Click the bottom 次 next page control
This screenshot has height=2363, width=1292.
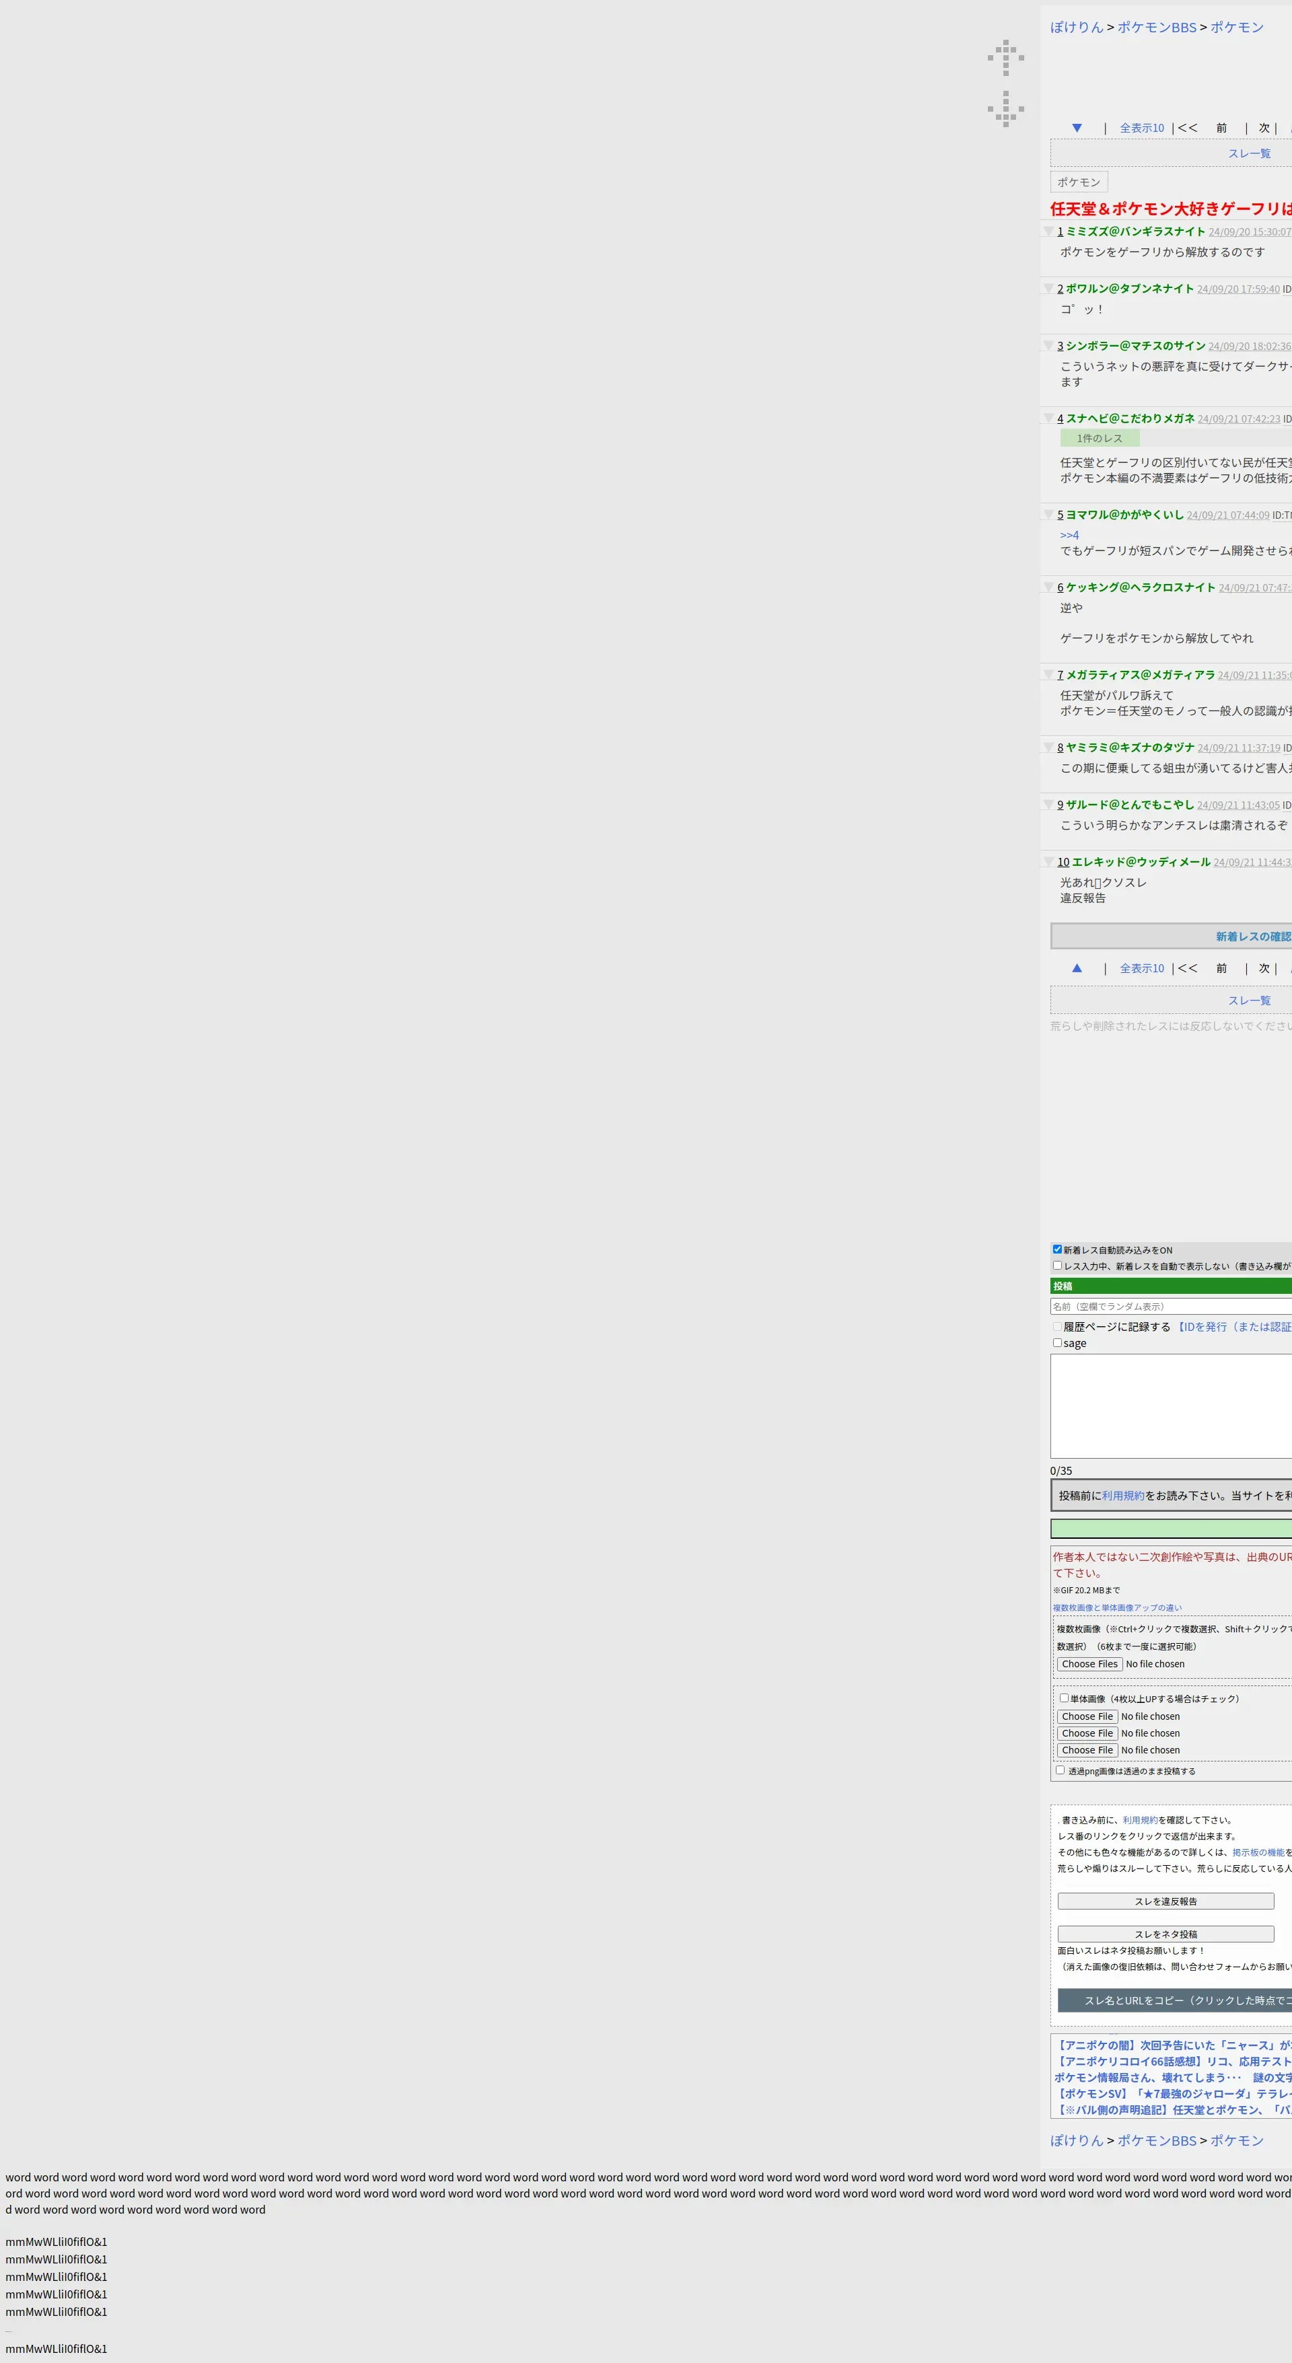[x=1264, y=969]
